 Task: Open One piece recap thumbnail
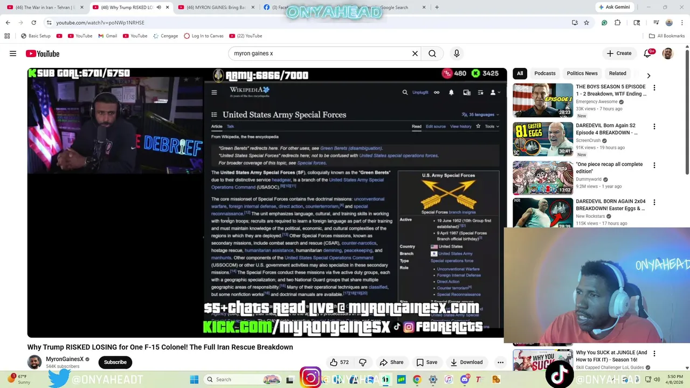click(543, 177)
